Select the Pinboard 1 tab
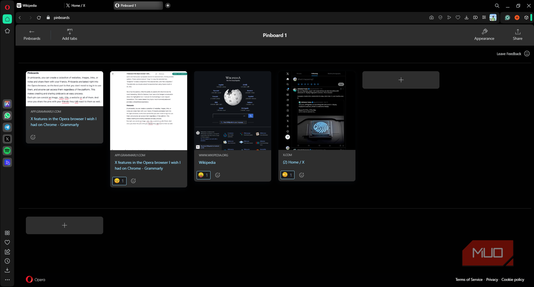 click(138, 6)
